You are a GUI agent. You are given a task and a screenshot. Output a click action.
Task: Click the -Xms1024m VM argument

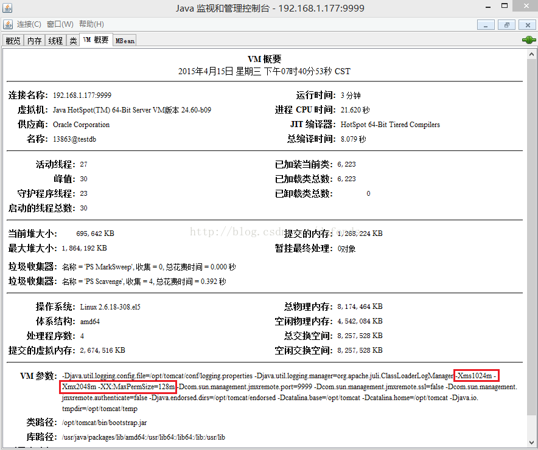tap(474, 376)
